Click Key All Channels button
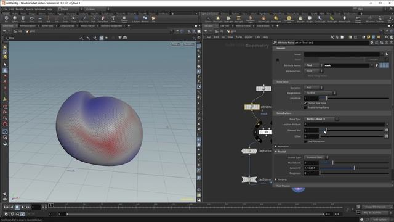The width and height of the screenshot is (394, 222). [x=376, y=213]
